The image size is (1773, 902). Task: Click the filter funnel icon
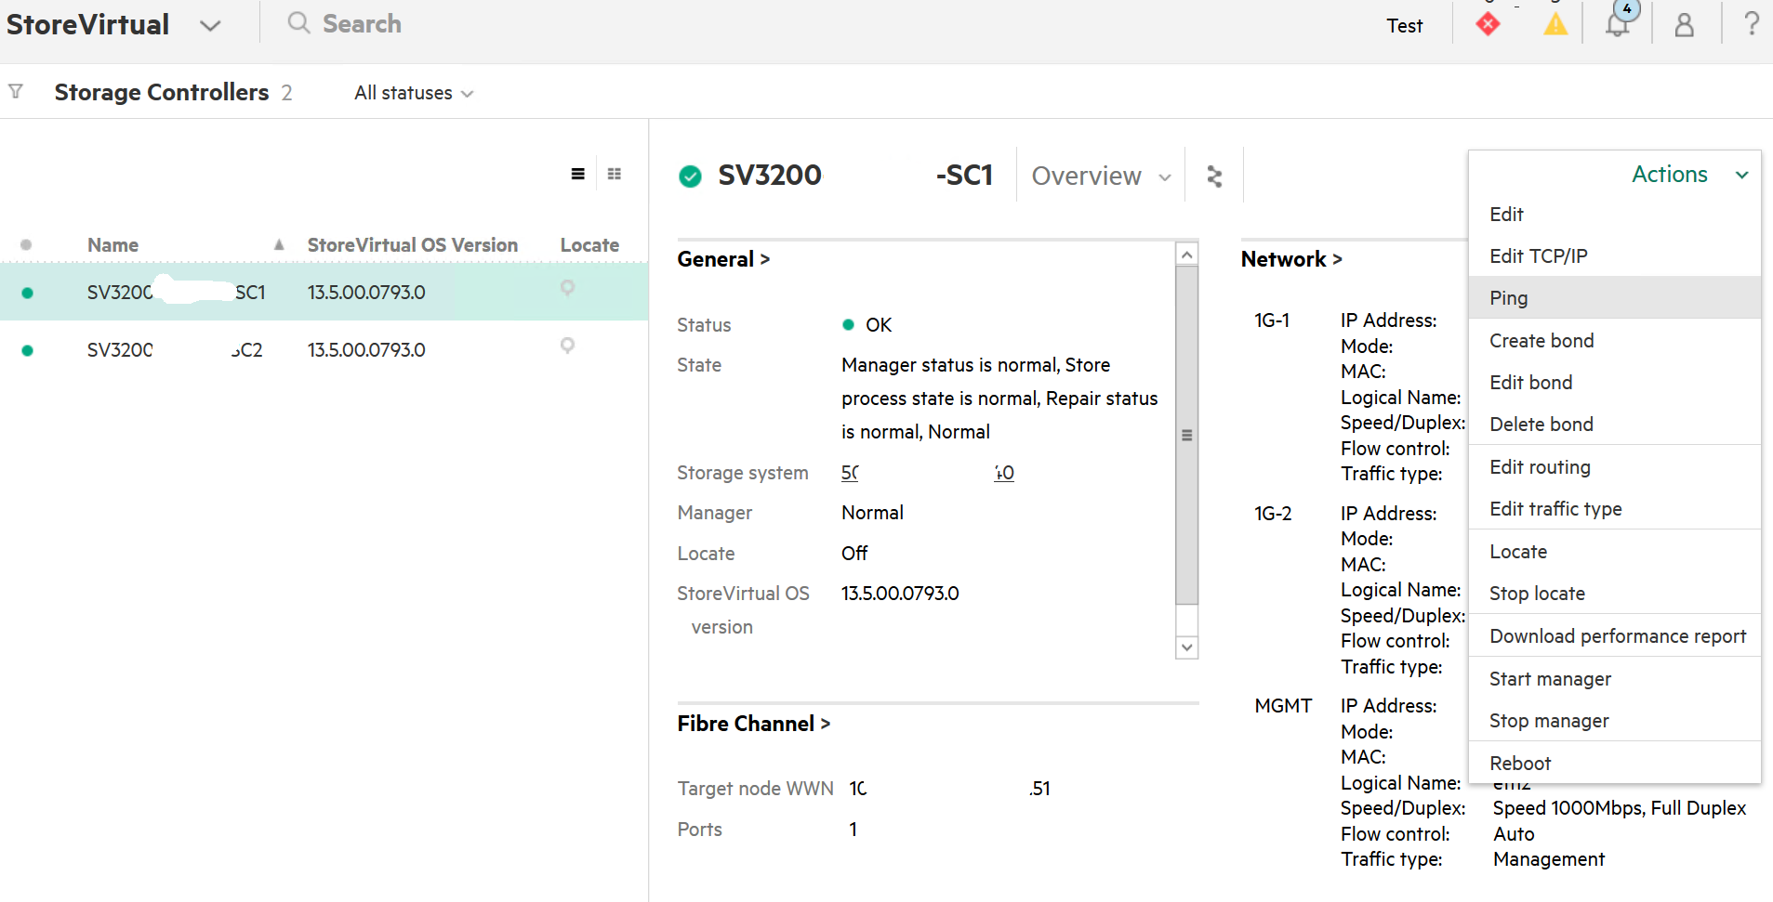[16, 91]
